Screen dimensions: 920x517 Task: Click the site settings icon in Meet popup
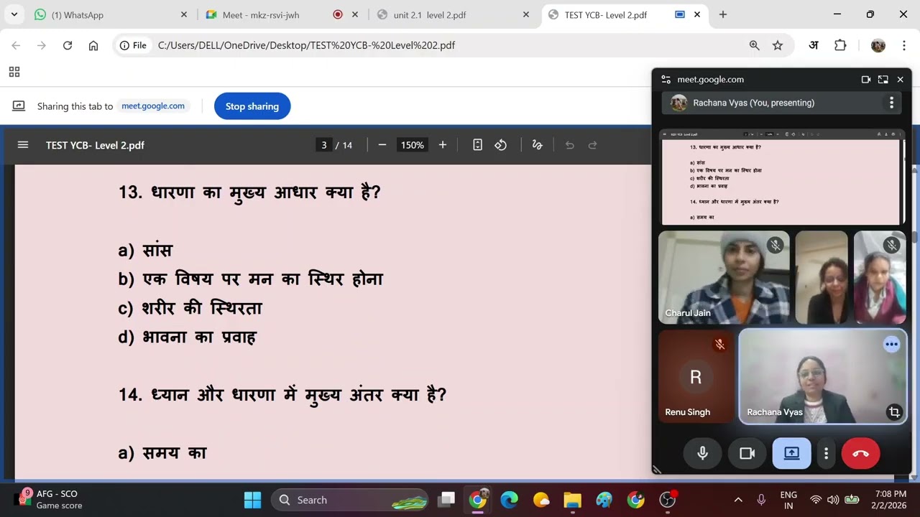tap(666, 80)
